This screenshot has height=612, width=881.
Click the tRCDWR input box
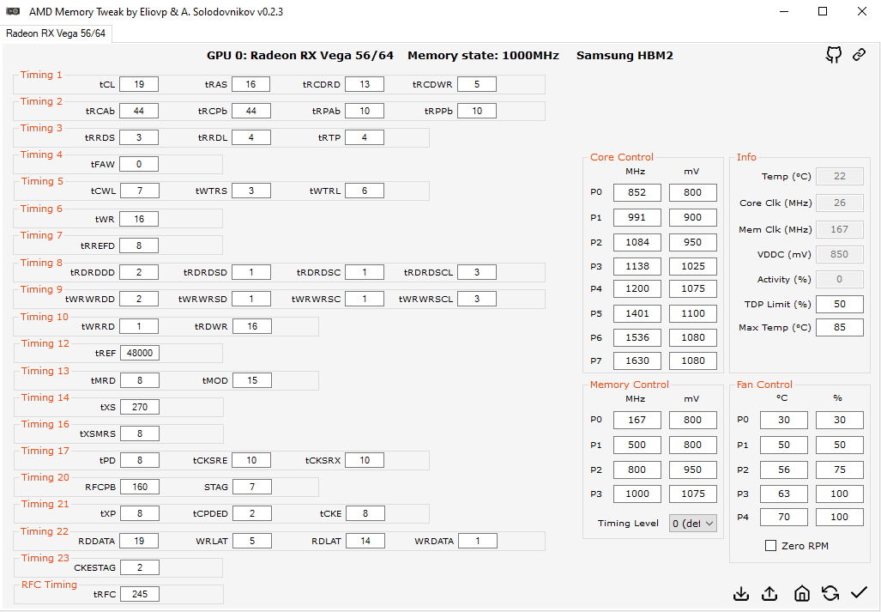click(x=477, y=84)
